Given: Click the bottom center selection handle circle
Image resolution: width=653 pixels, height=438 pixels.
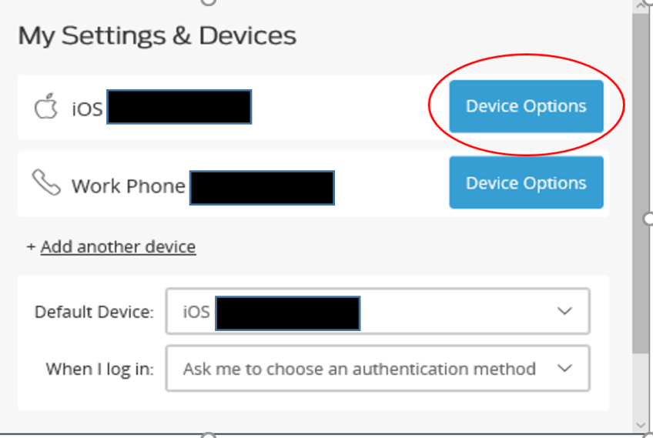Looking at the screenshot, I should [208, 436].
